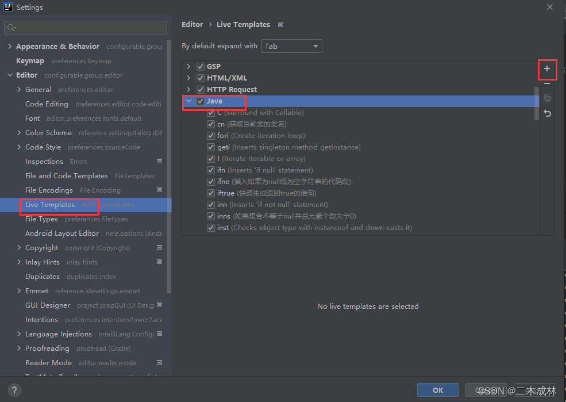Click the project icon on Copyright row
The image size is (566, 402).
point(159,247)
